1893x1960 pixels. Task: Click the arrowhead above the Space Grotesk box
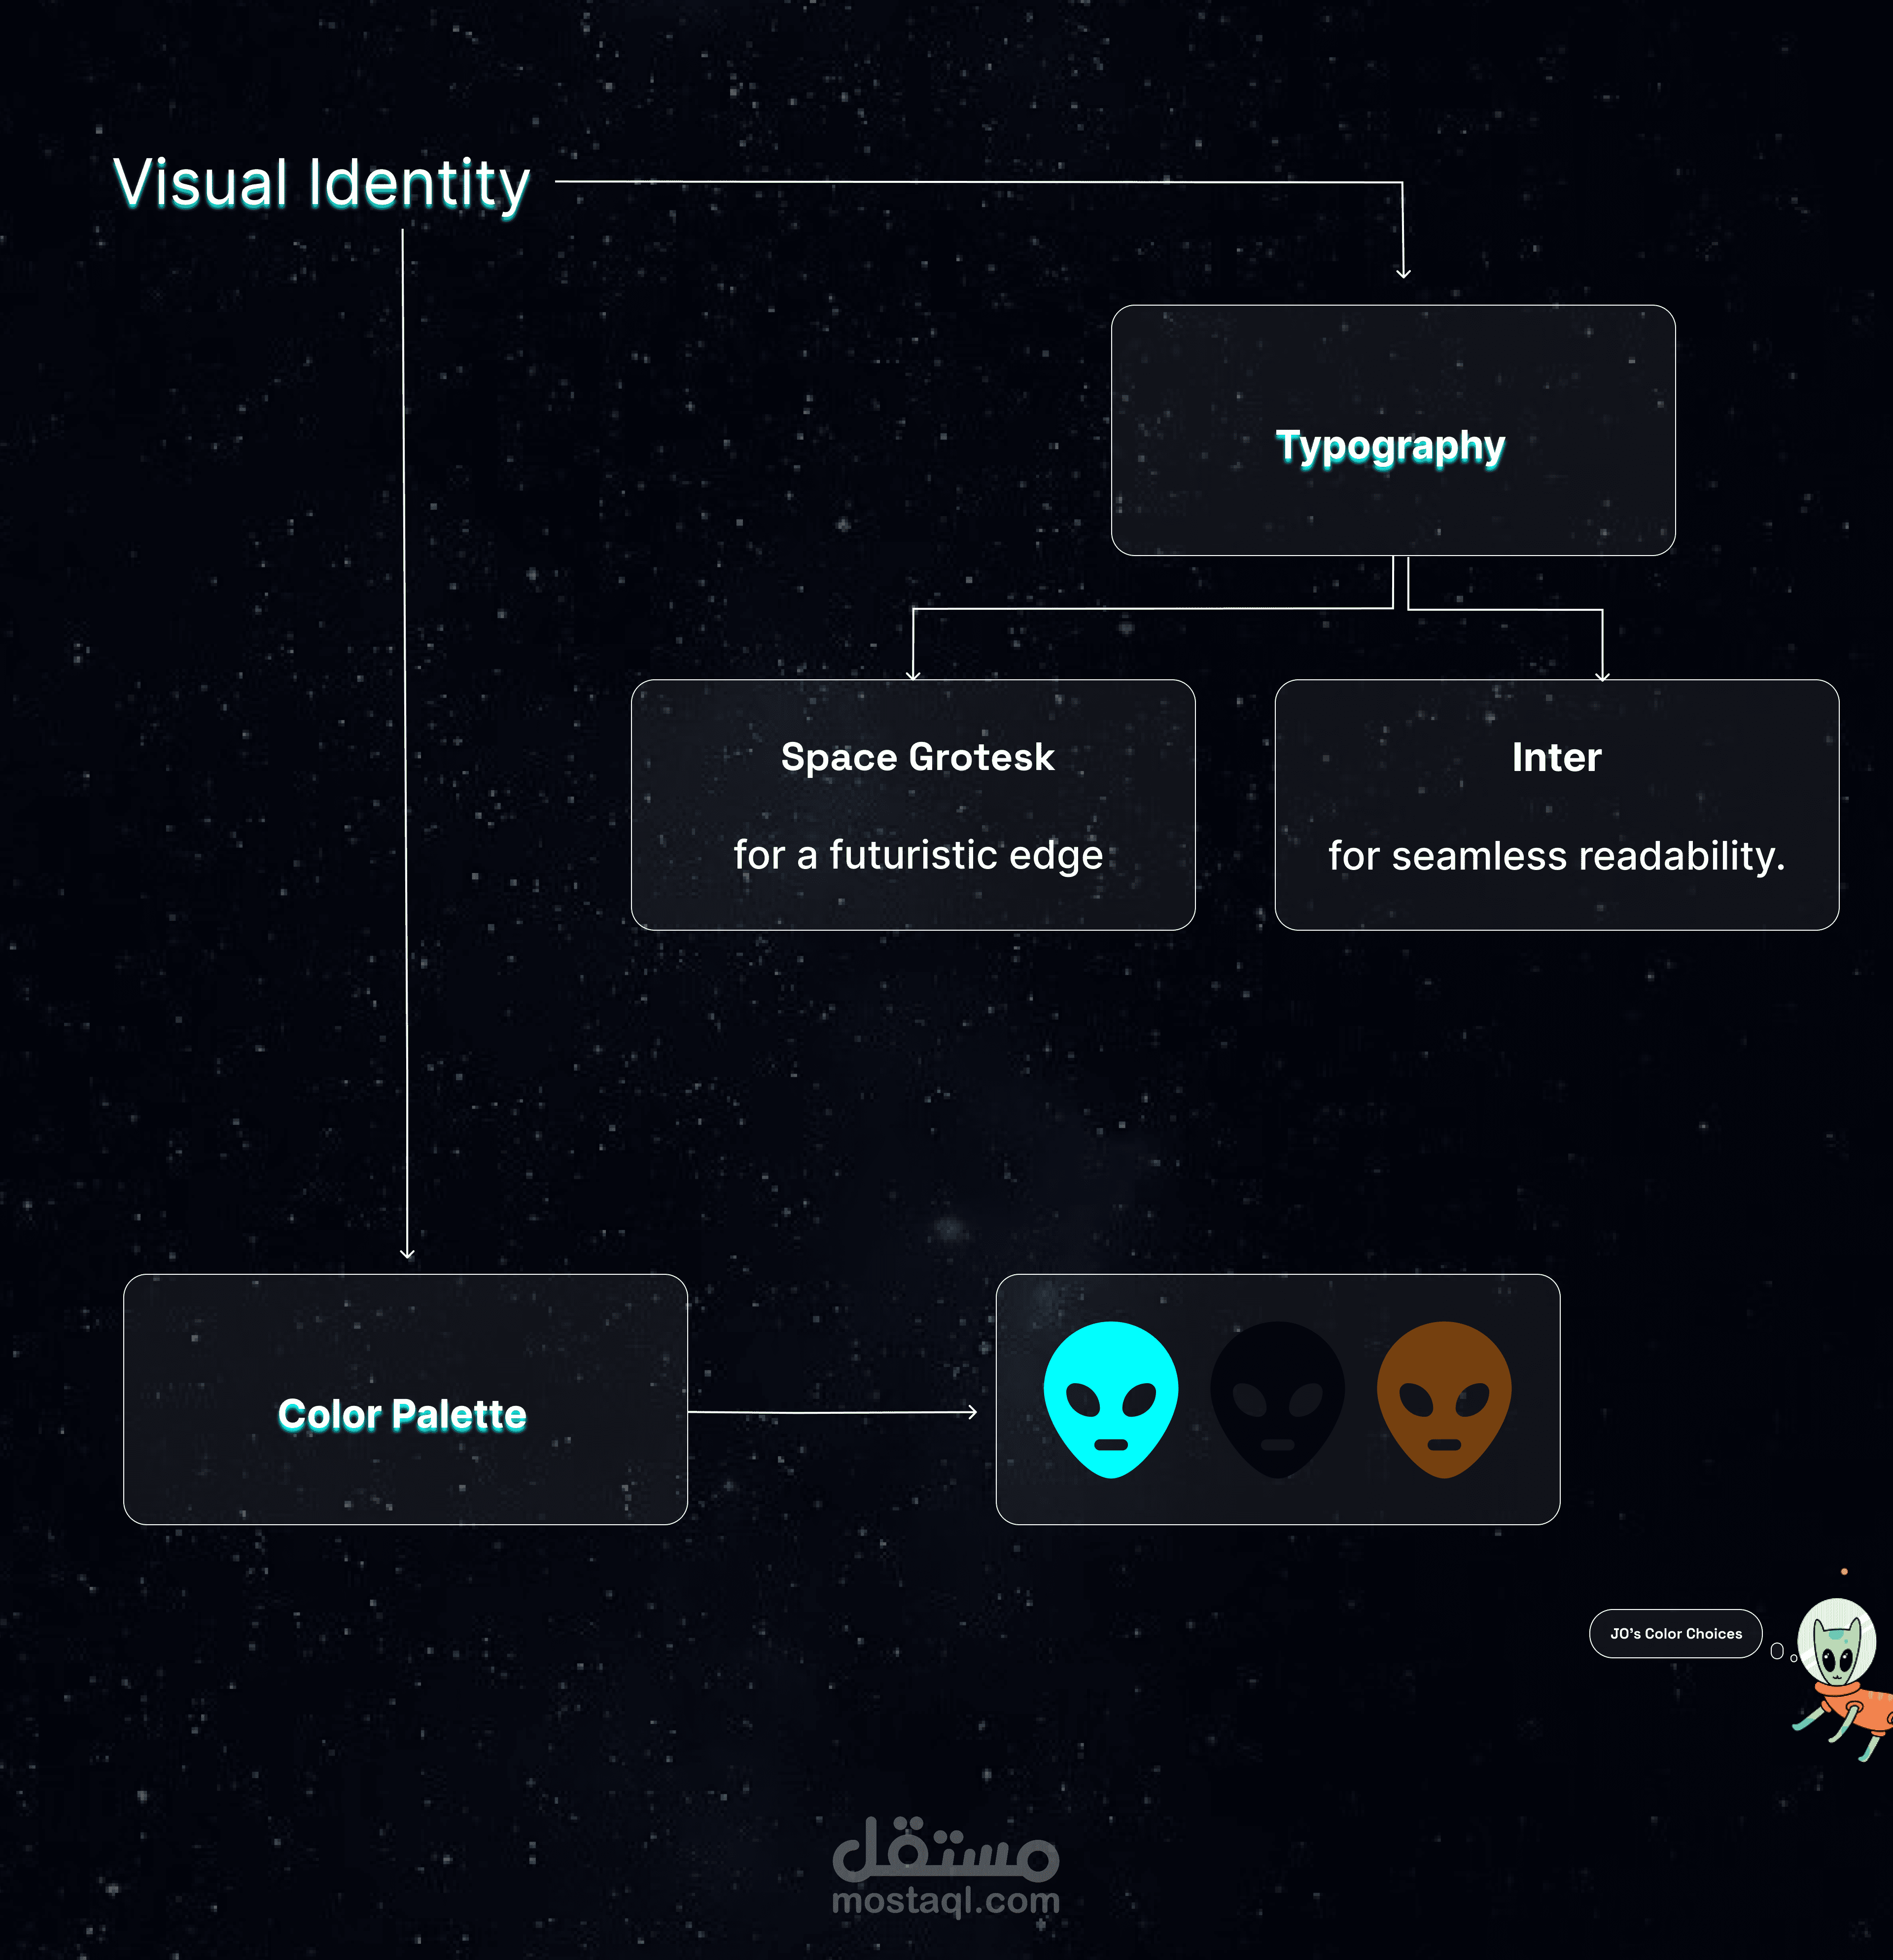[x=912, y=675]
